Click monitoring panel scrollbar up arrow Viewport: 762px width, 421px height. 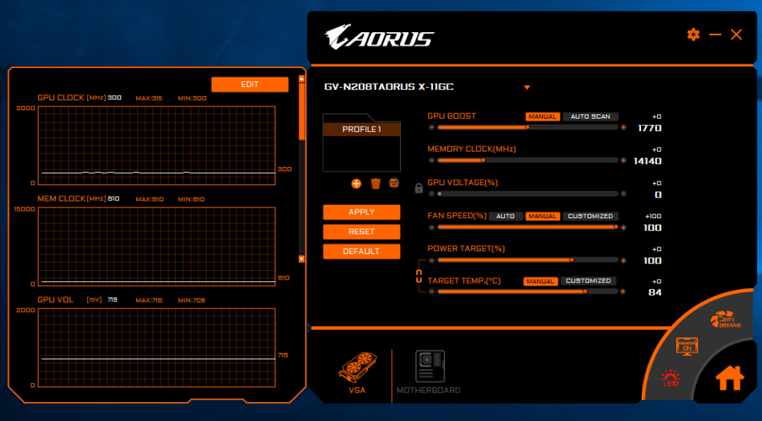point(301,78)
